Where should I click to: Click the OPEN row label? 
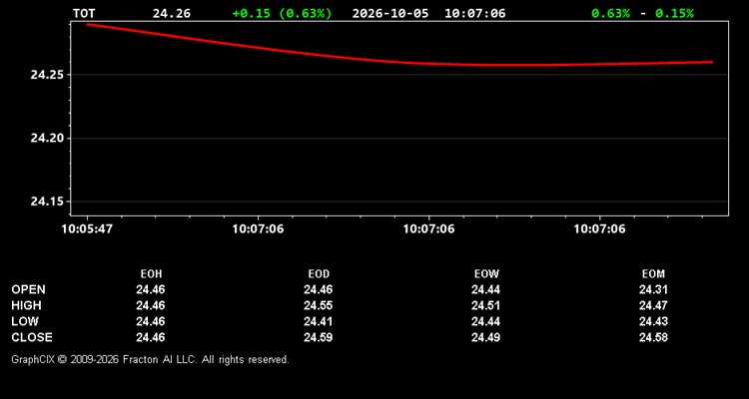[x=29, y=289]
